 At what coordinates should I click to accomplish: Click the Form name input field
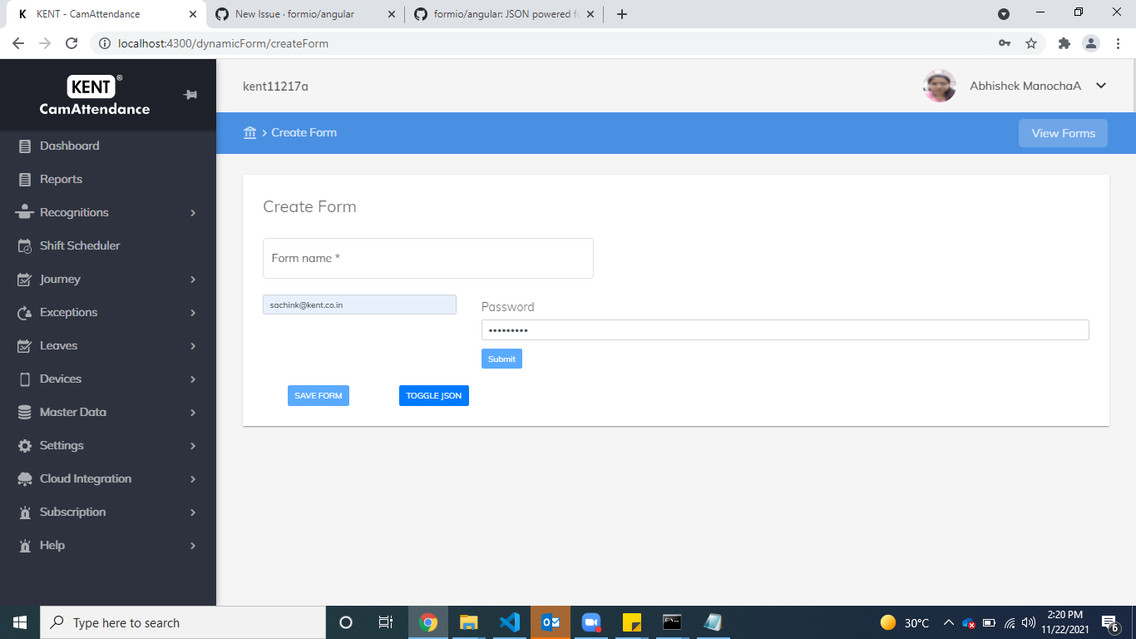point(427,258)
